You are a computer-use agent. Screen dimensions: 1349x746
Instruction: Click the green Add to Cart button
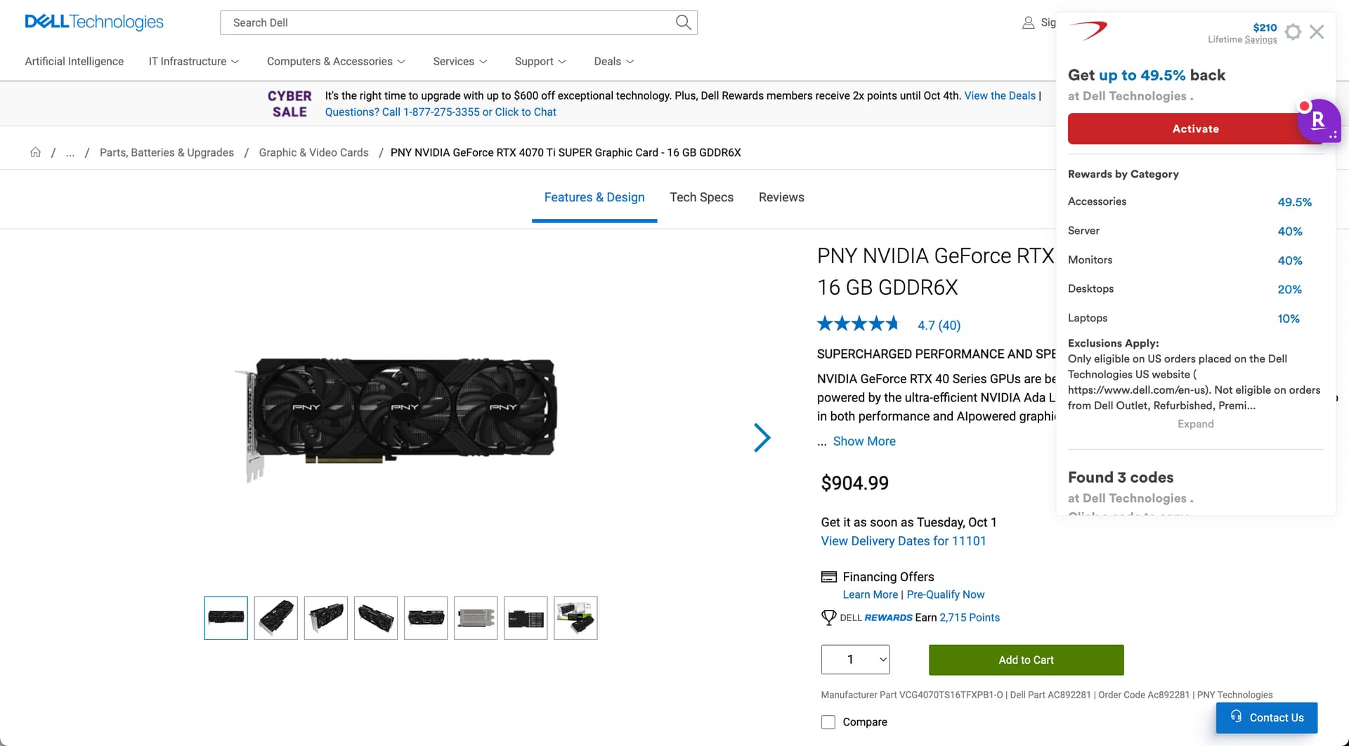point(1026,660)
